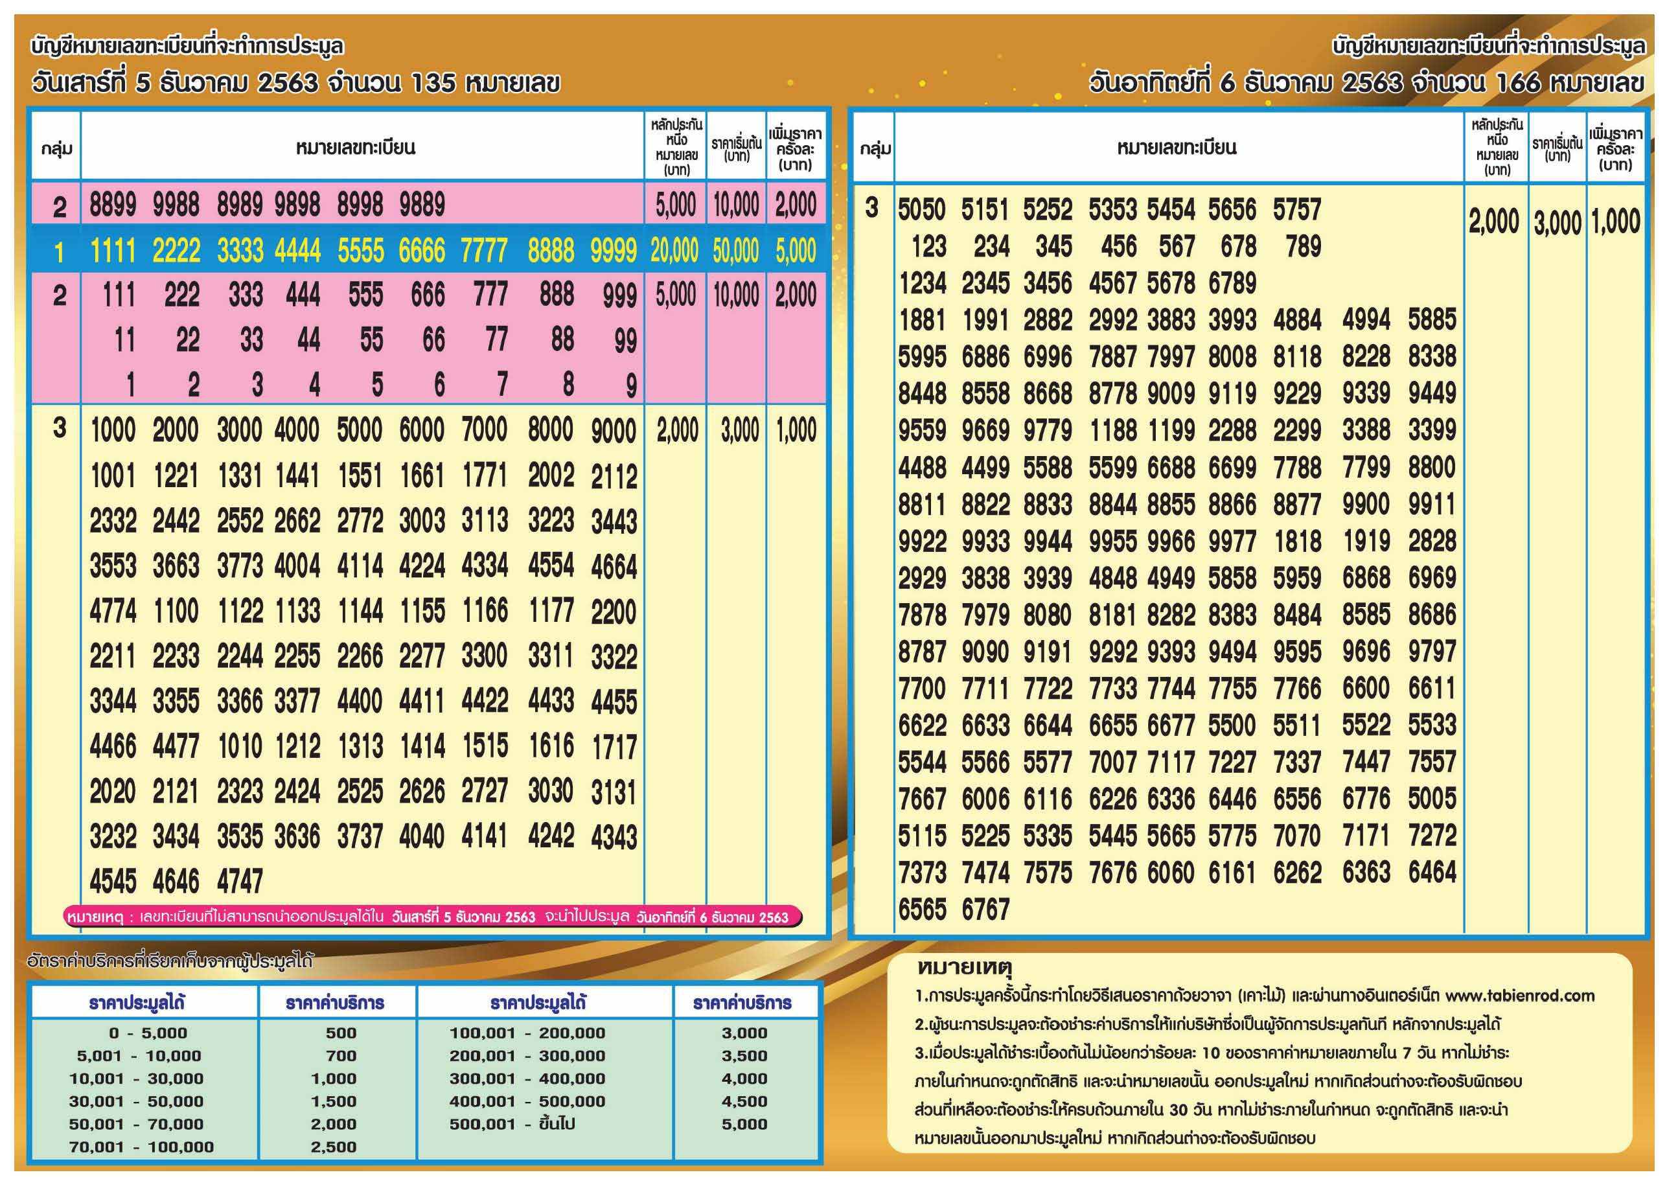Select plate number 5885

point(1432,320)
